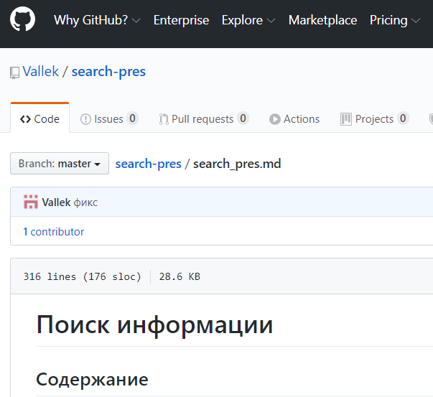
Task: Open the Pull requests tab
Action: click(204, 119)
